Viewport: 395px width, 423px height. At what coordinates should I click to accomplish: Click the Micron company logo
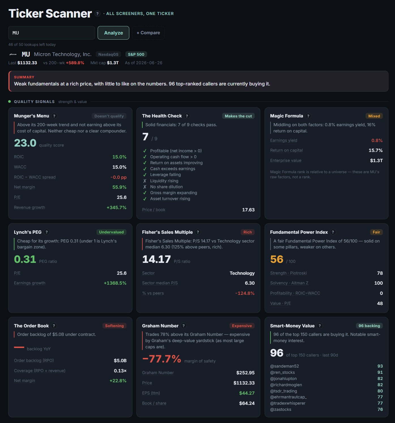pyautogui.click(x=13, y=54)
